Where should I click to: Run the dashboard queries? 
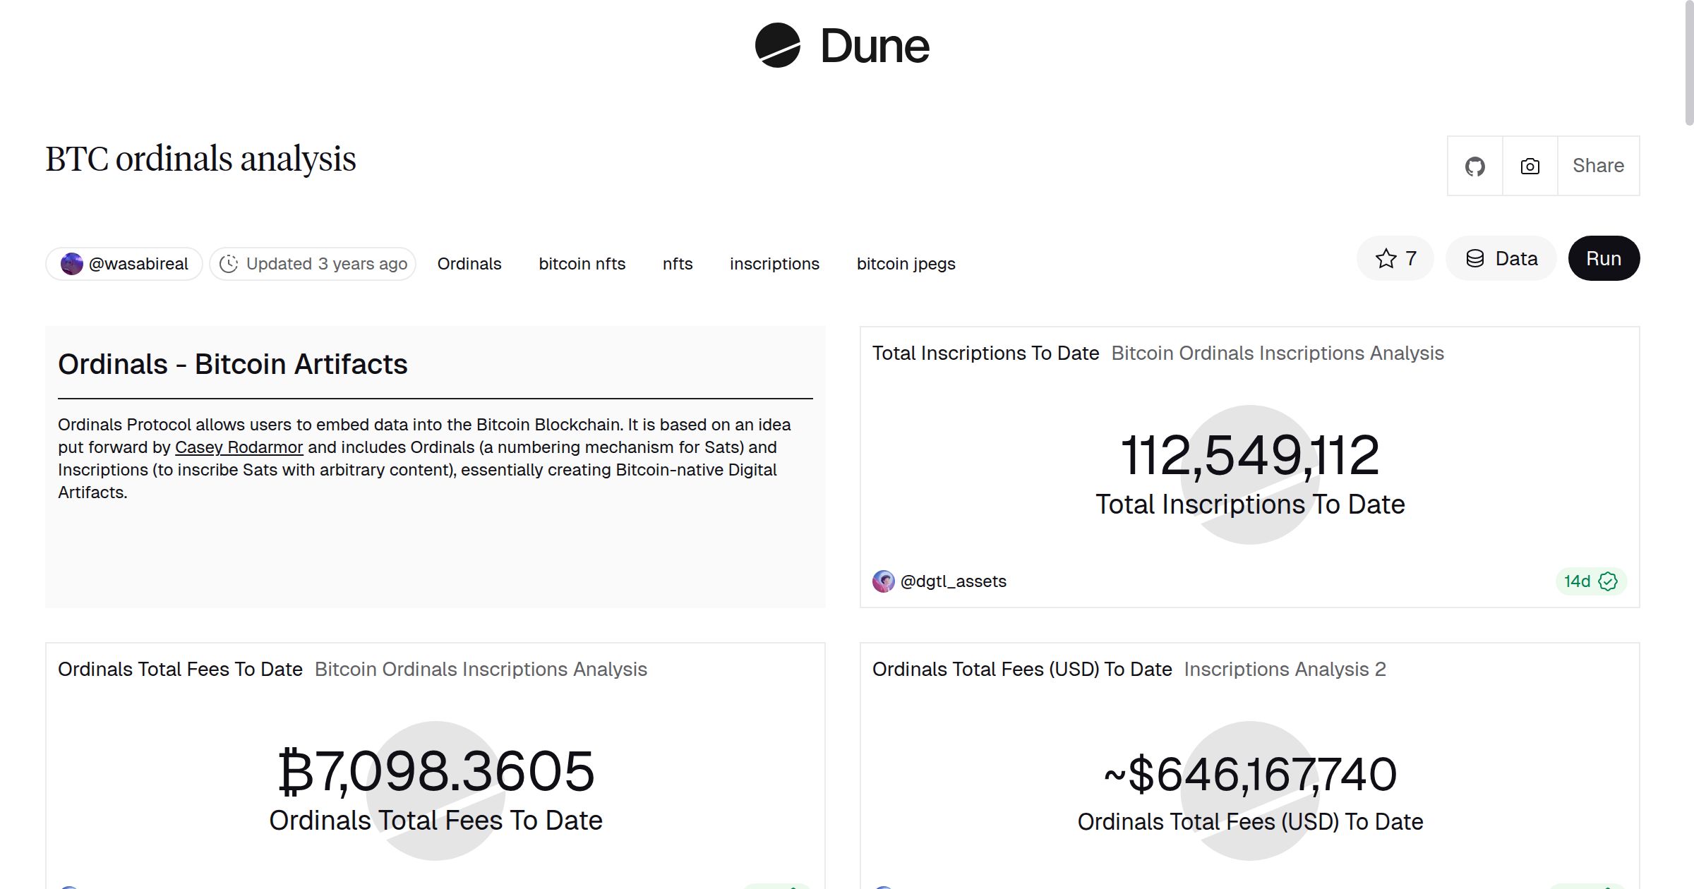point(1604,258)
